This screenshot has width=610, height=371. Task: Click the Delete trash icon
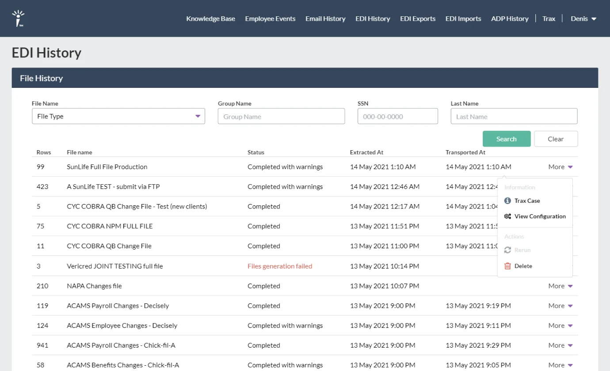point(507,266)
